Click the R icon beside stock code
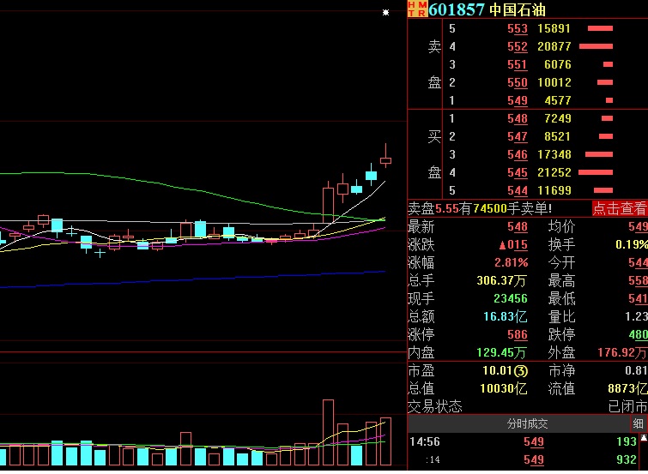 [x=421, y=13]
